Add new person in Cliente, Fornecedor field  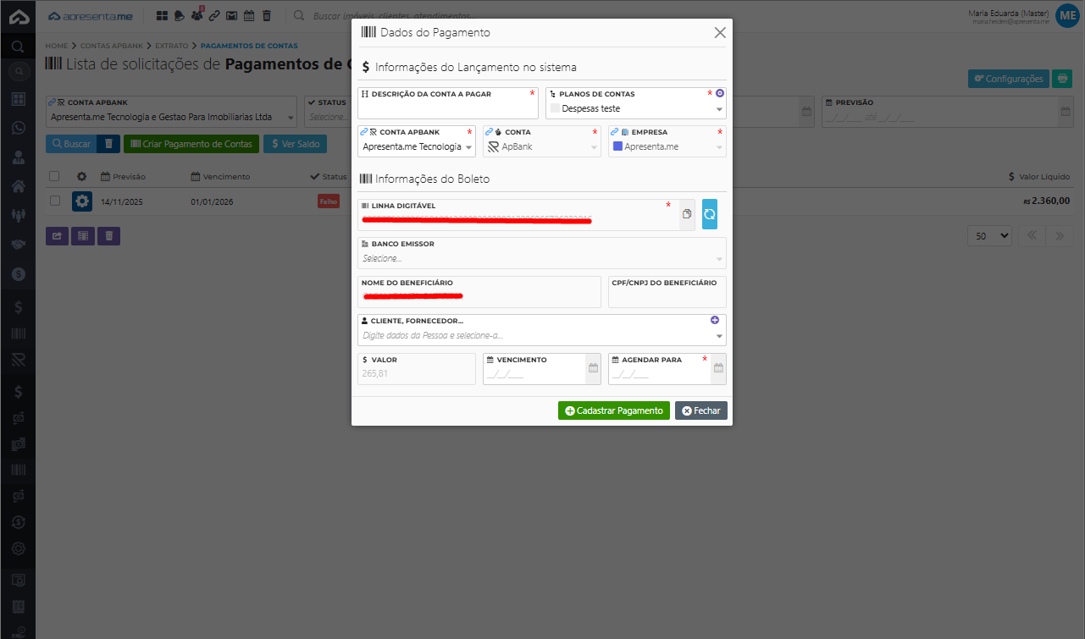tap(714, 320)
